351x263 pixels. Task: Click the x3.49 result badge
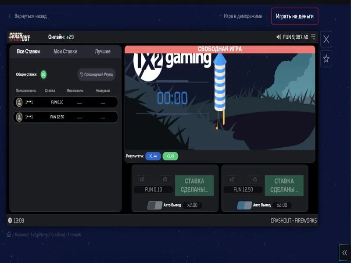pyautogui.click(x=170, y=156)
